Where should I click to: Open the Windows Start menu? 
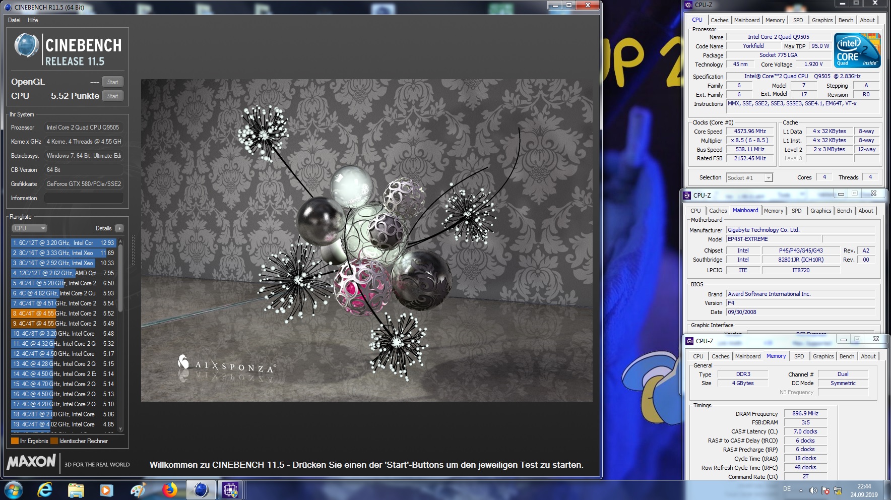click(x=14, y=489)
